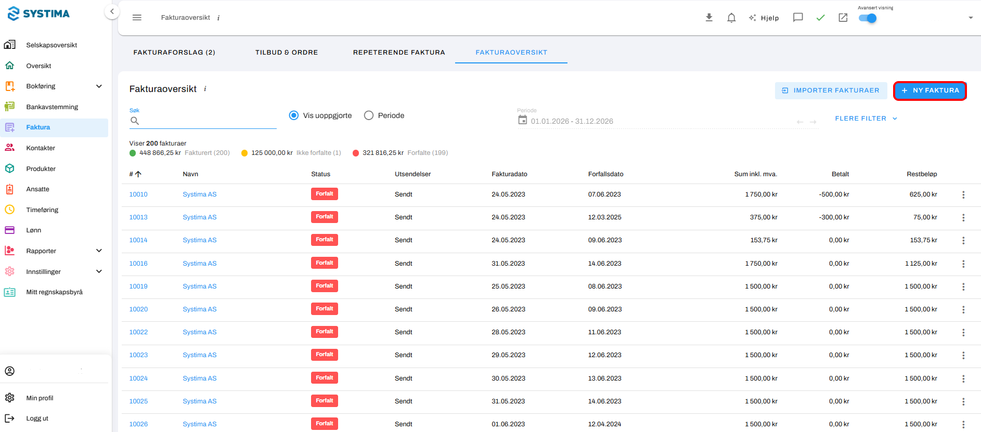Click the Ny Faktura button
981x432 pixels.
(930, 90)
